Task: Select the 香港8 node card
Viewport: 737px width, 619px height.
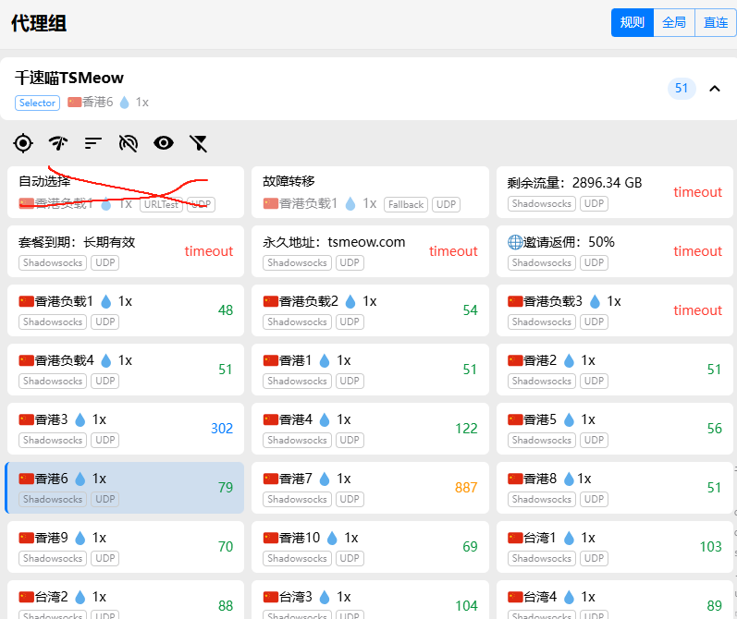Action: [x=615, y=488]
